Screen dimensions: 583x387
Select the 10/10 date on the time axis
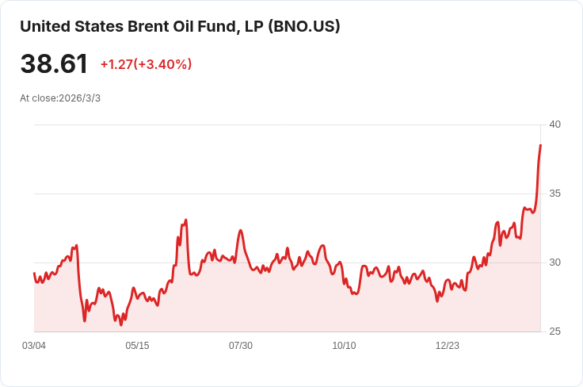(344, 346)
